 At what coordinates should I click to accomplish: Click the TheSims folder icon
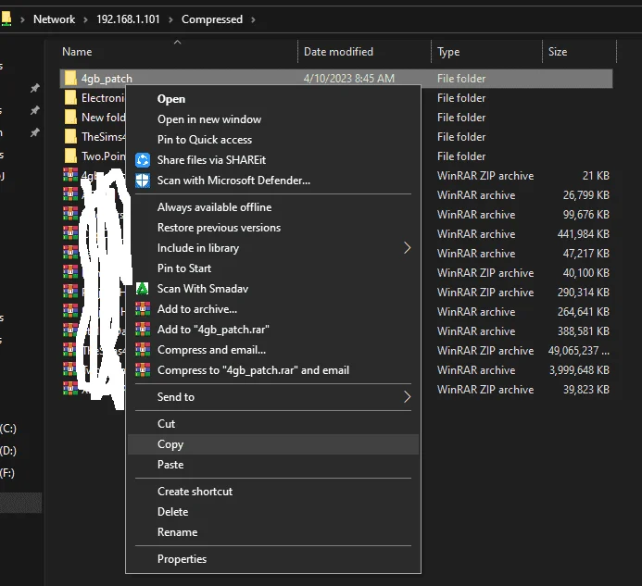[x=70, y=137]
